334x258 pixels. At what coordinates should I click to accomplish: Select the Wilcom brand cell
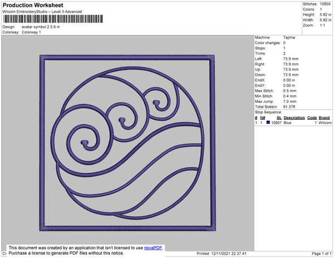(325, 123)
